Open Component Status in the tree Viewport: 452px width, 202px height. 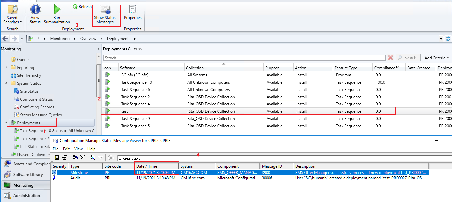tap(36, 99)
